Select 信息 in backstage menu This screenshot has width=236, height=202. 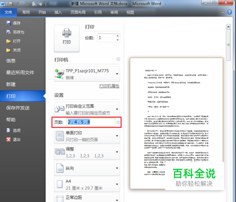[11, 60]
